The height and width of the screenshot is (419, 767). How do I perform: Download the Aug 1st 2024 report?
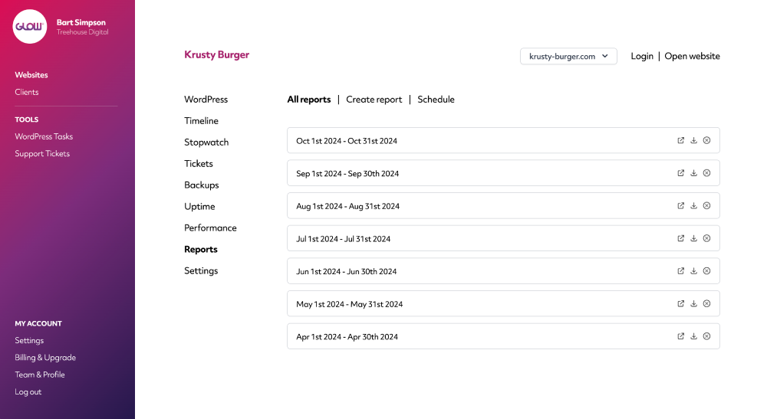coord(693,205)
